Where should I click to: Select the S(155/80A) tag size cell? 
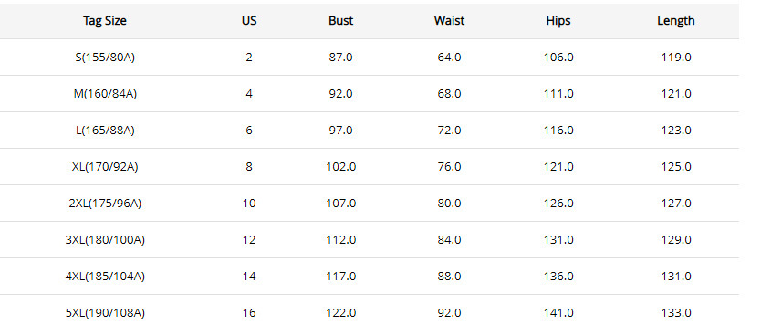[105, 58]
